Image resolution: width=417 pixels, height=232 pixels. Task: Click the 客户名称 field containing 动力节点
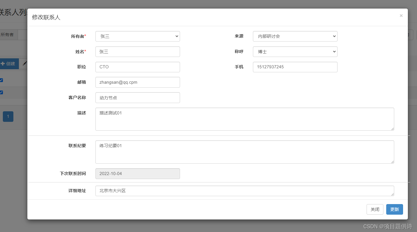[138, 98]
